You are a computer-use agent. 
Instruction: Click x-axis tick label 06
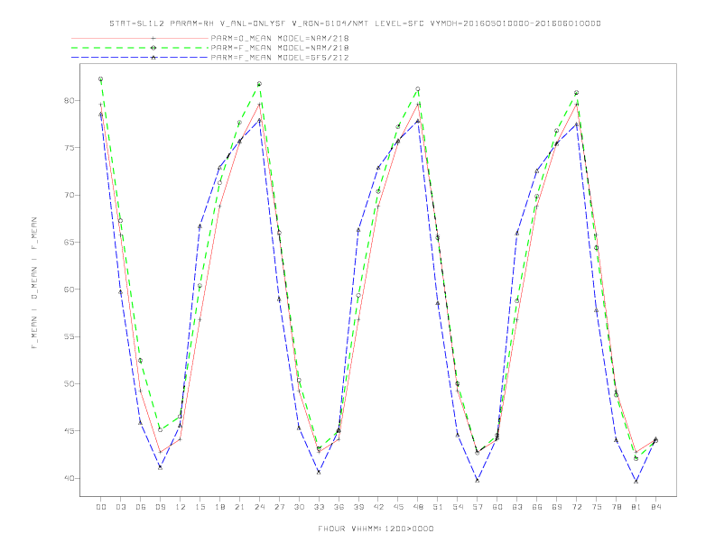click(x=141, y=507)
